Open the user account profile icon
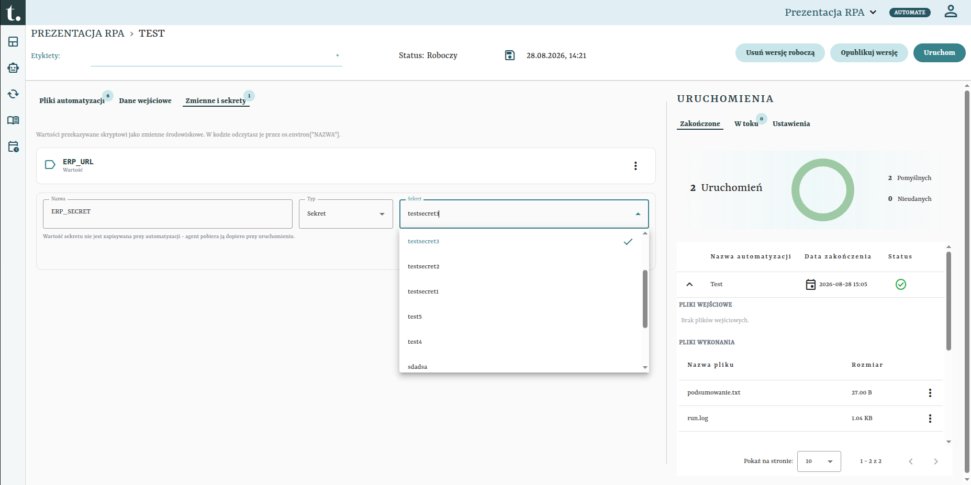971x485 pixels. pos(951,12)
